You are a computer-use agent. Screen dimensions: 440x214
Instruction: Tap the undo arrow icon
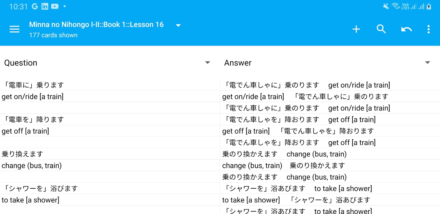(x=406, y=29)
